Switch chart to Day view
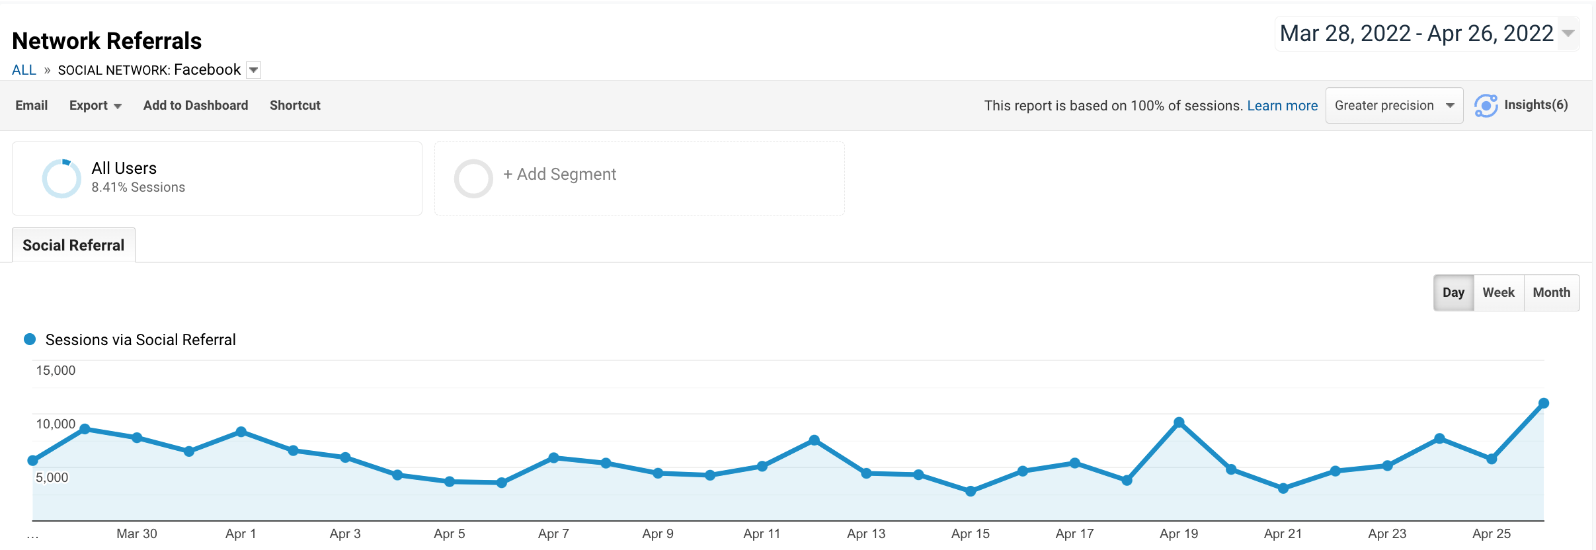1596x550 pixels. [1453, 293]
